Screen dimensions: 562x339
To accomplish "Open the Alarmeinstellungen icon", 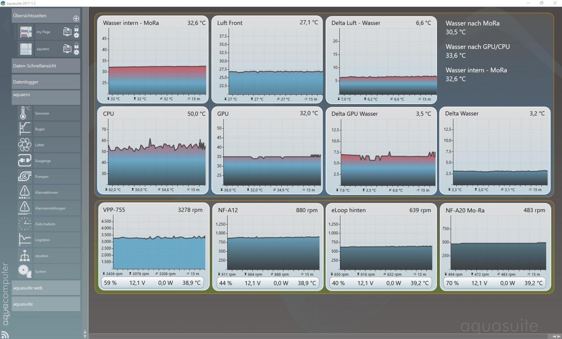I will [25, 208].
